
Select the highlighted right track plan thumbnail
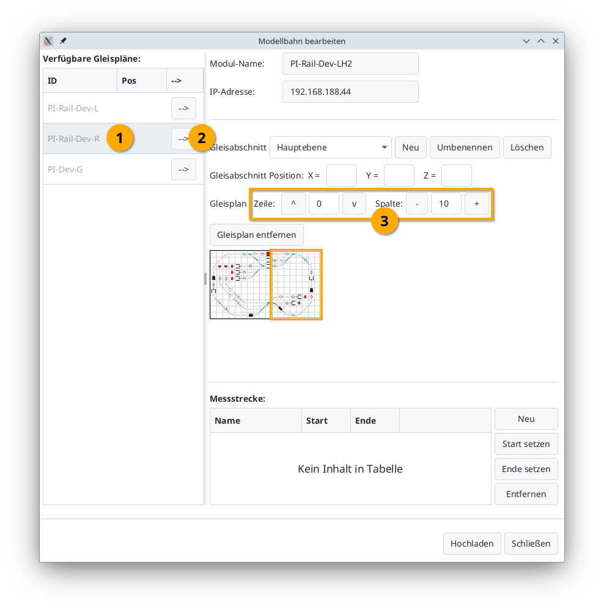(296, 284)
